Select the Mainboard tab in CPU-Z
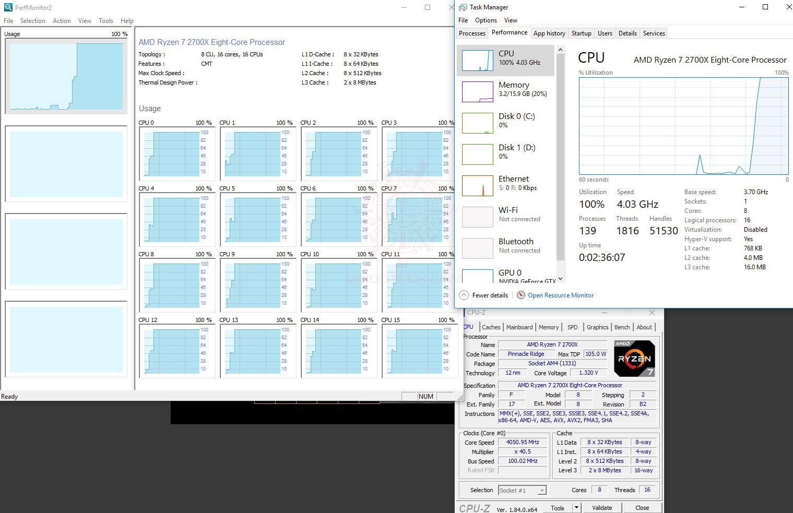 point(519,327)
